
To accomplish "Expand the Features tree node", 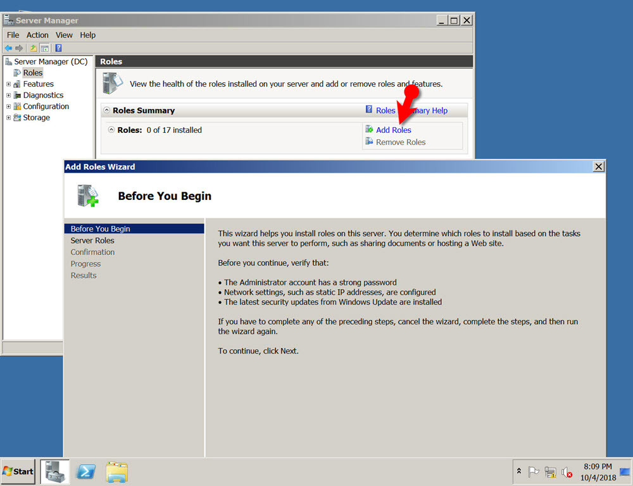I will tap(8, 84).
